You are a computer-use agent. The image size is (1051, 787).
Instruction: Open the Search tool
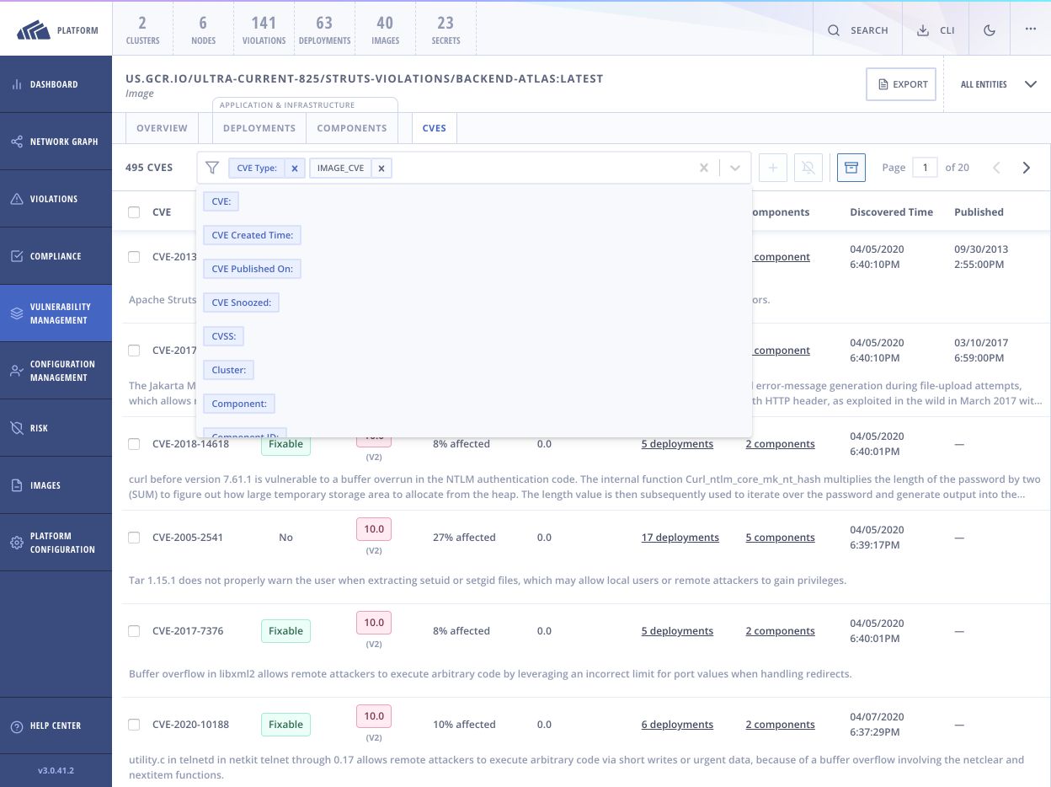(857, 30)
